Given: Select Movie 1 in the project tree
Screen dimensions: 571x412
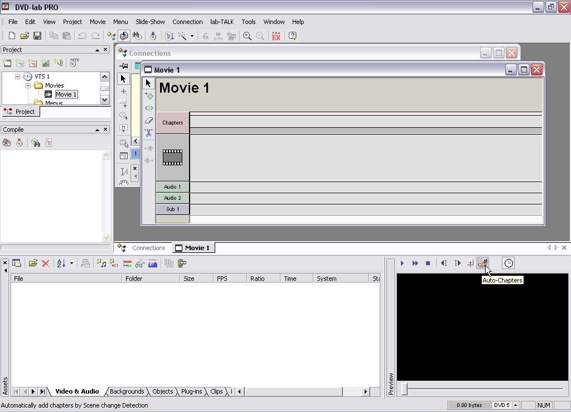Looking at the screenshot, I should coord(66,94).
